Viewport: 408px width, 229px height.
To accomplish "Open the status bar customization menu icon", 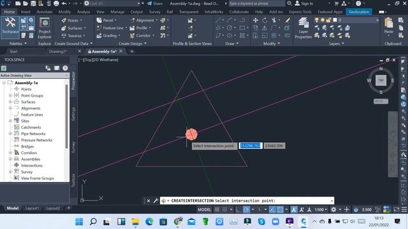I will [x=404, y=209].
